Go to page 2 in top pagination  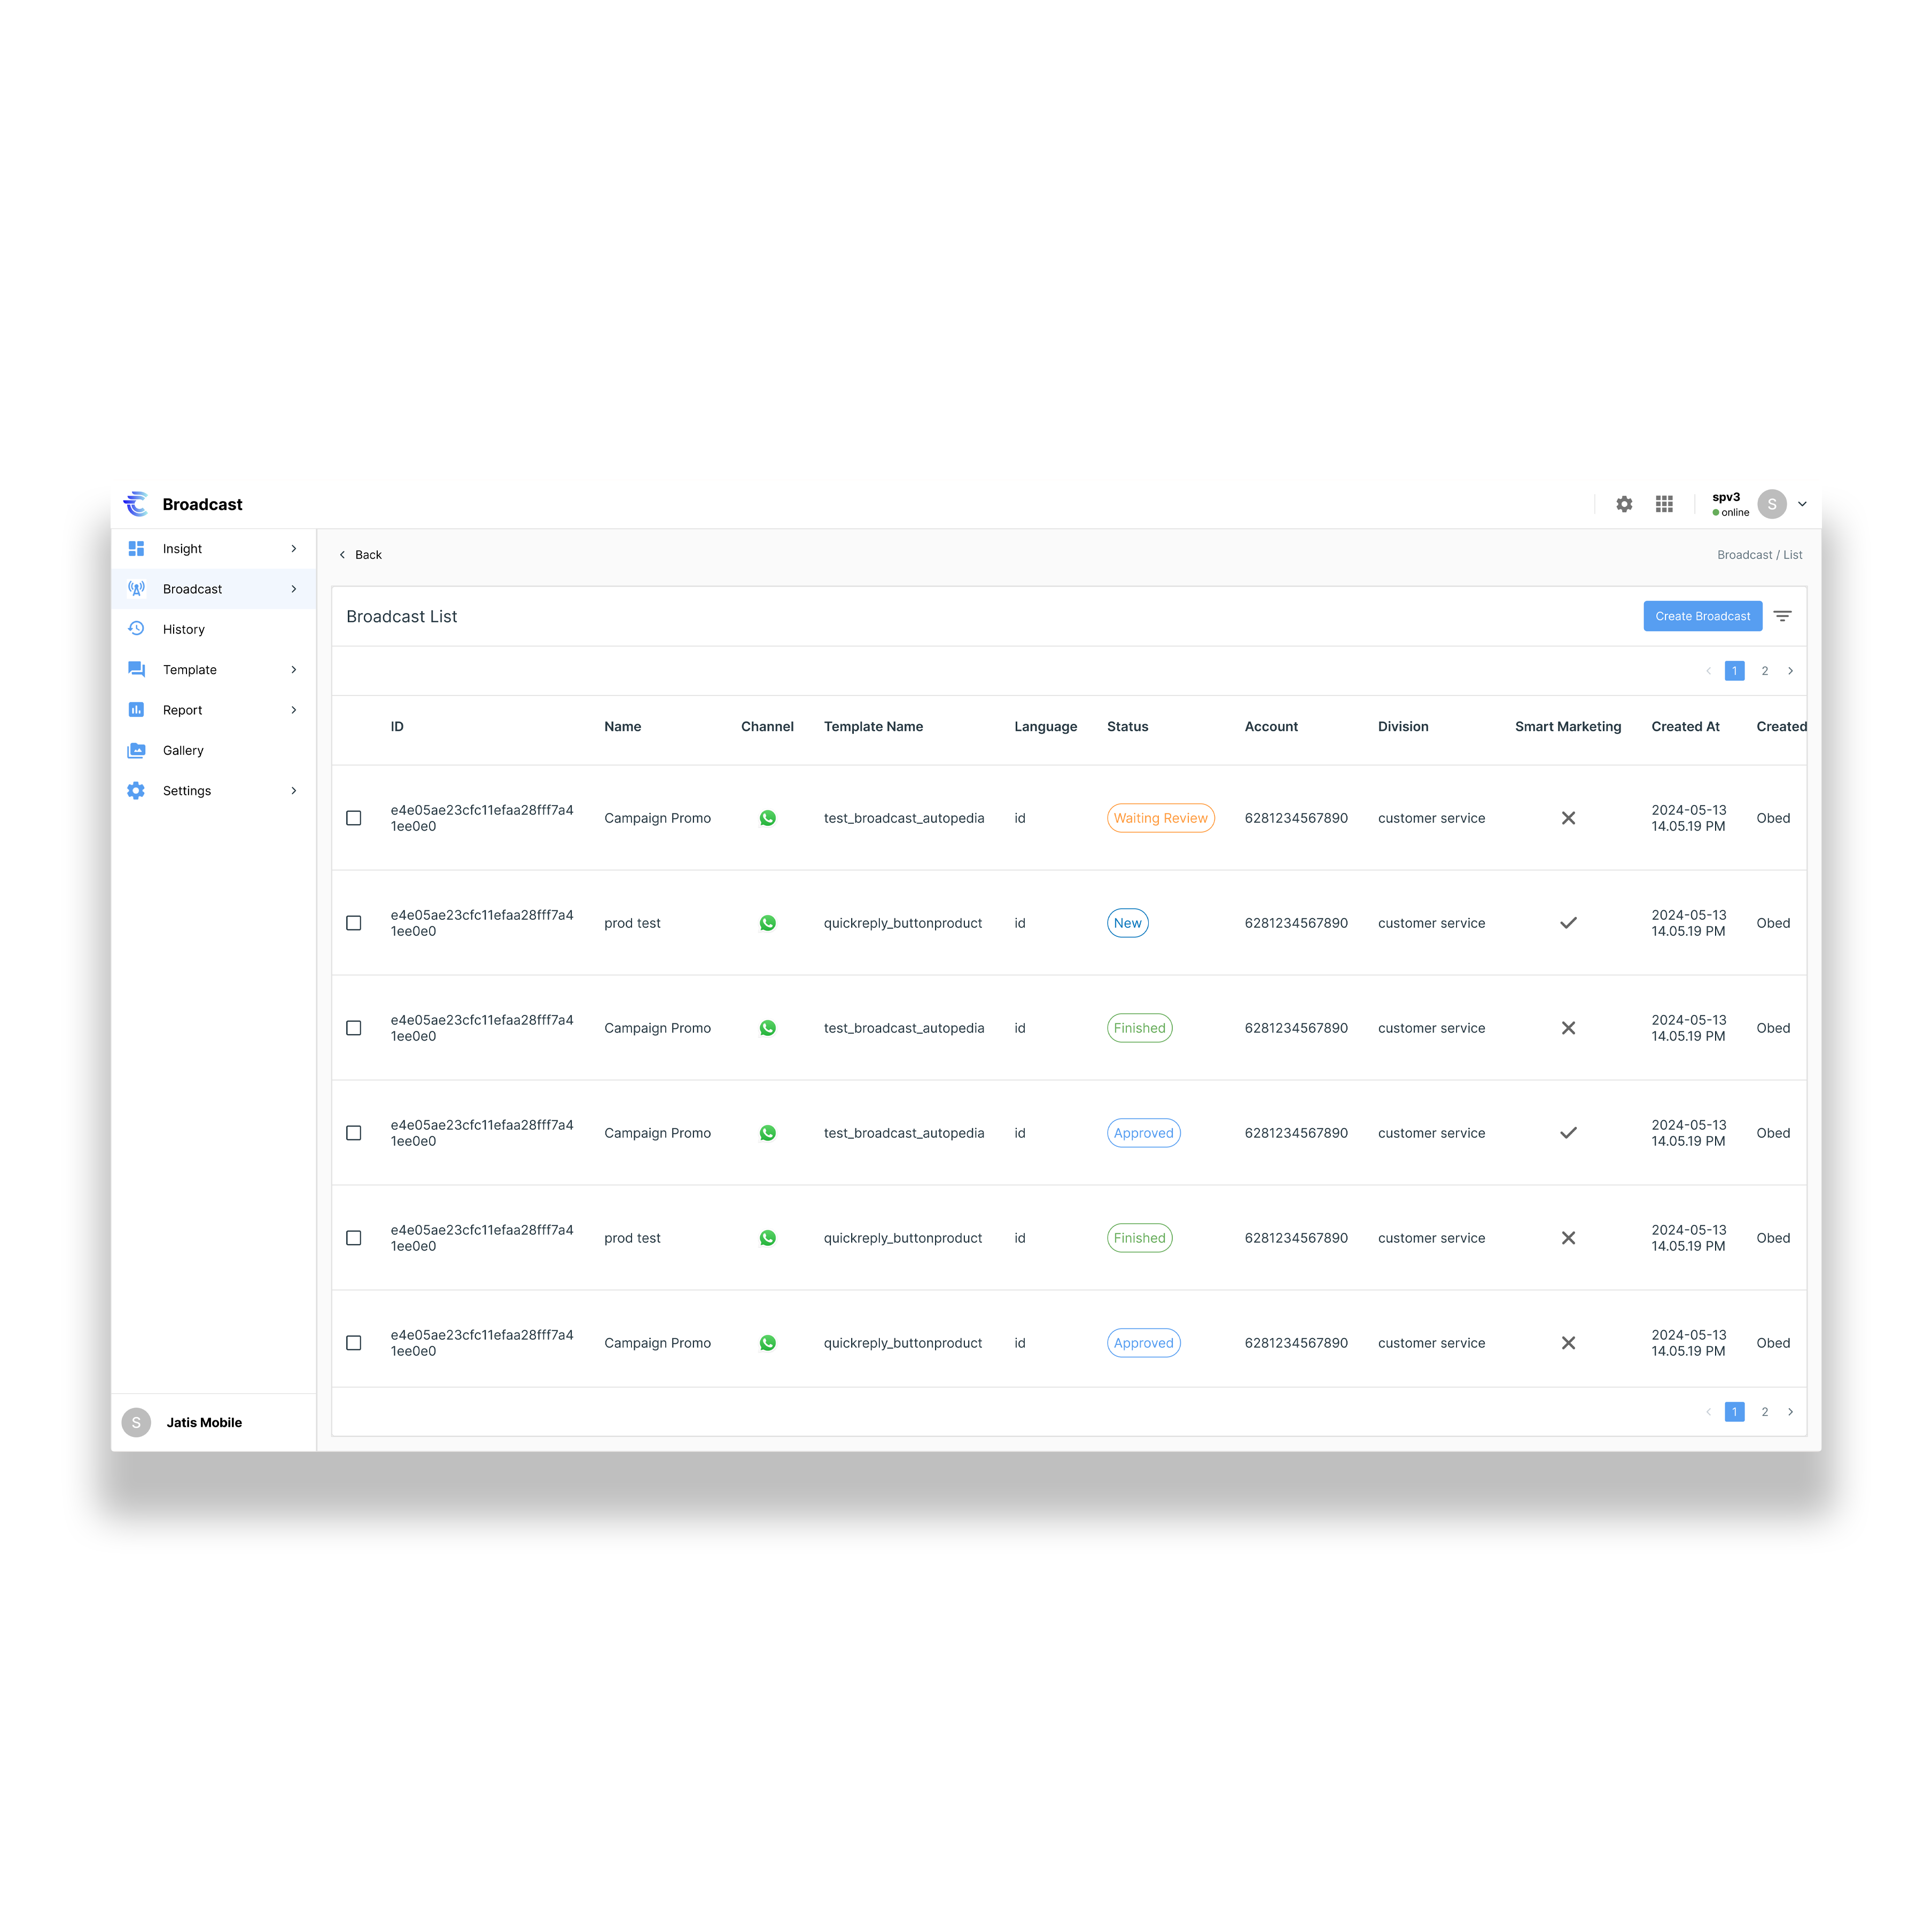click(1764, 671)
